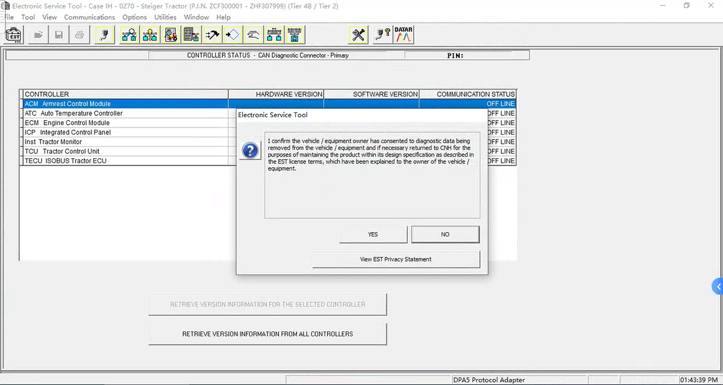Click the connector cable toolbar icon
Viewport: 723px width, 385px height.
pyautogui.click(x=105, y=35)
